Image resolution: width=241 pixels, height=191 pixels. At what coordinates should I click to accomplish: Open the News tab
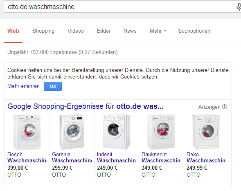pyautogui.click(x=130, y=31)
